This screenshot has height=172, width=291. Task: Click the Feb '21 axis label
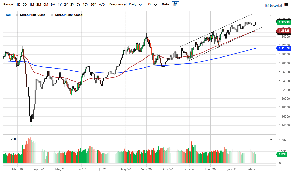(252, 169)
